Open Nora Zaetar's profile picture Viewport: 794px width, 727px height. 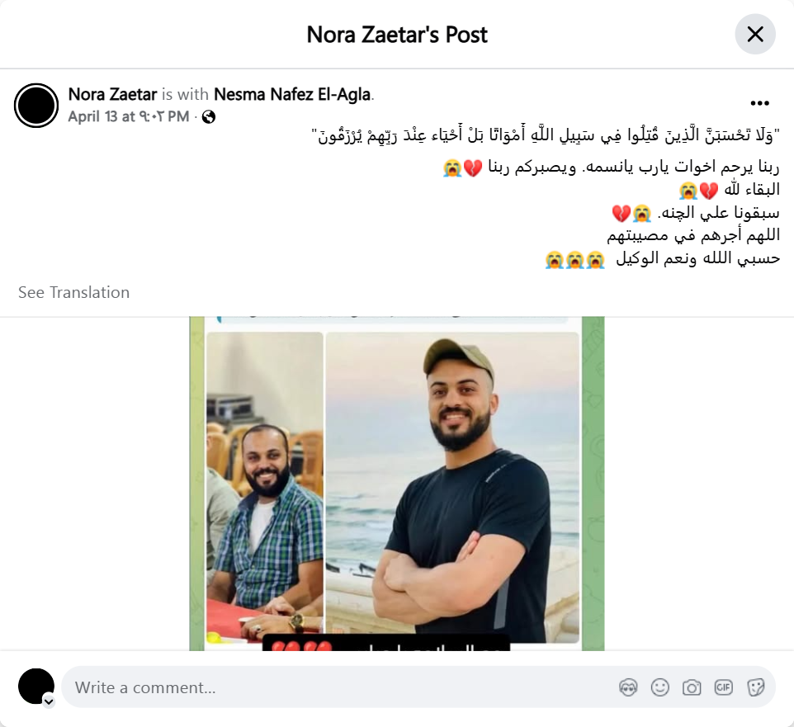coord(36,106)
